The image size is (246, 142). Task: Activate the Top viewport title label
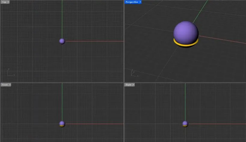coord(4,2)
